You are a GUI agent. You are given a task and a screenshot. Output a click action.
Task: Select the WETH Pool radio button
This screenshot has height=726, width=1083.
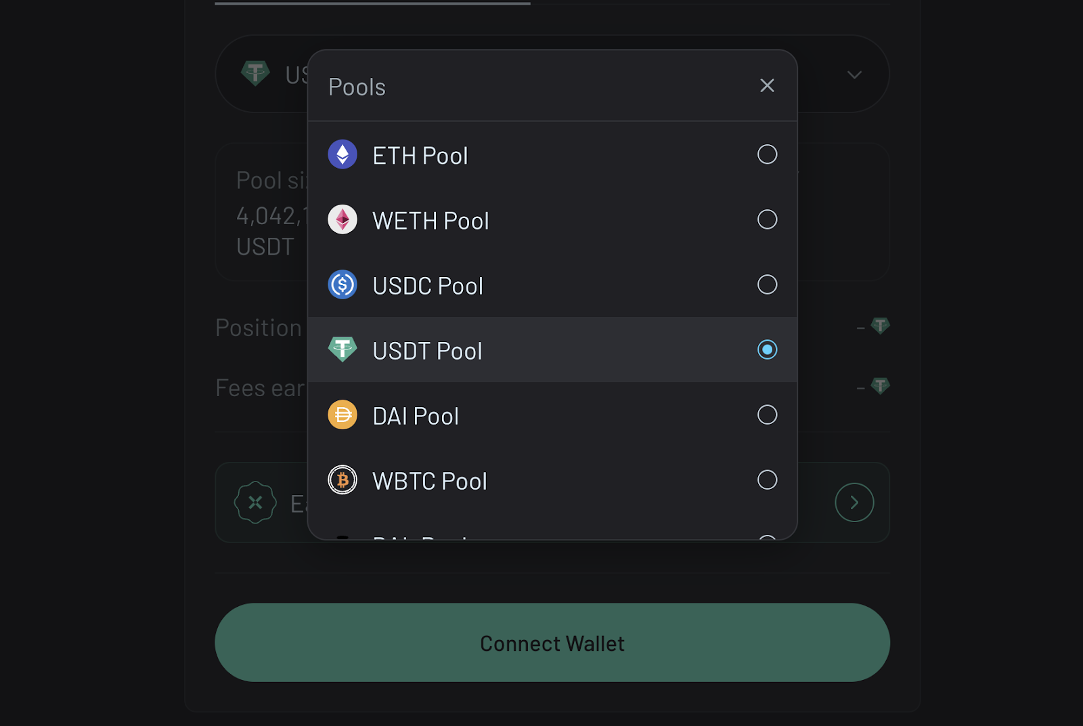[x=767, y=219]
